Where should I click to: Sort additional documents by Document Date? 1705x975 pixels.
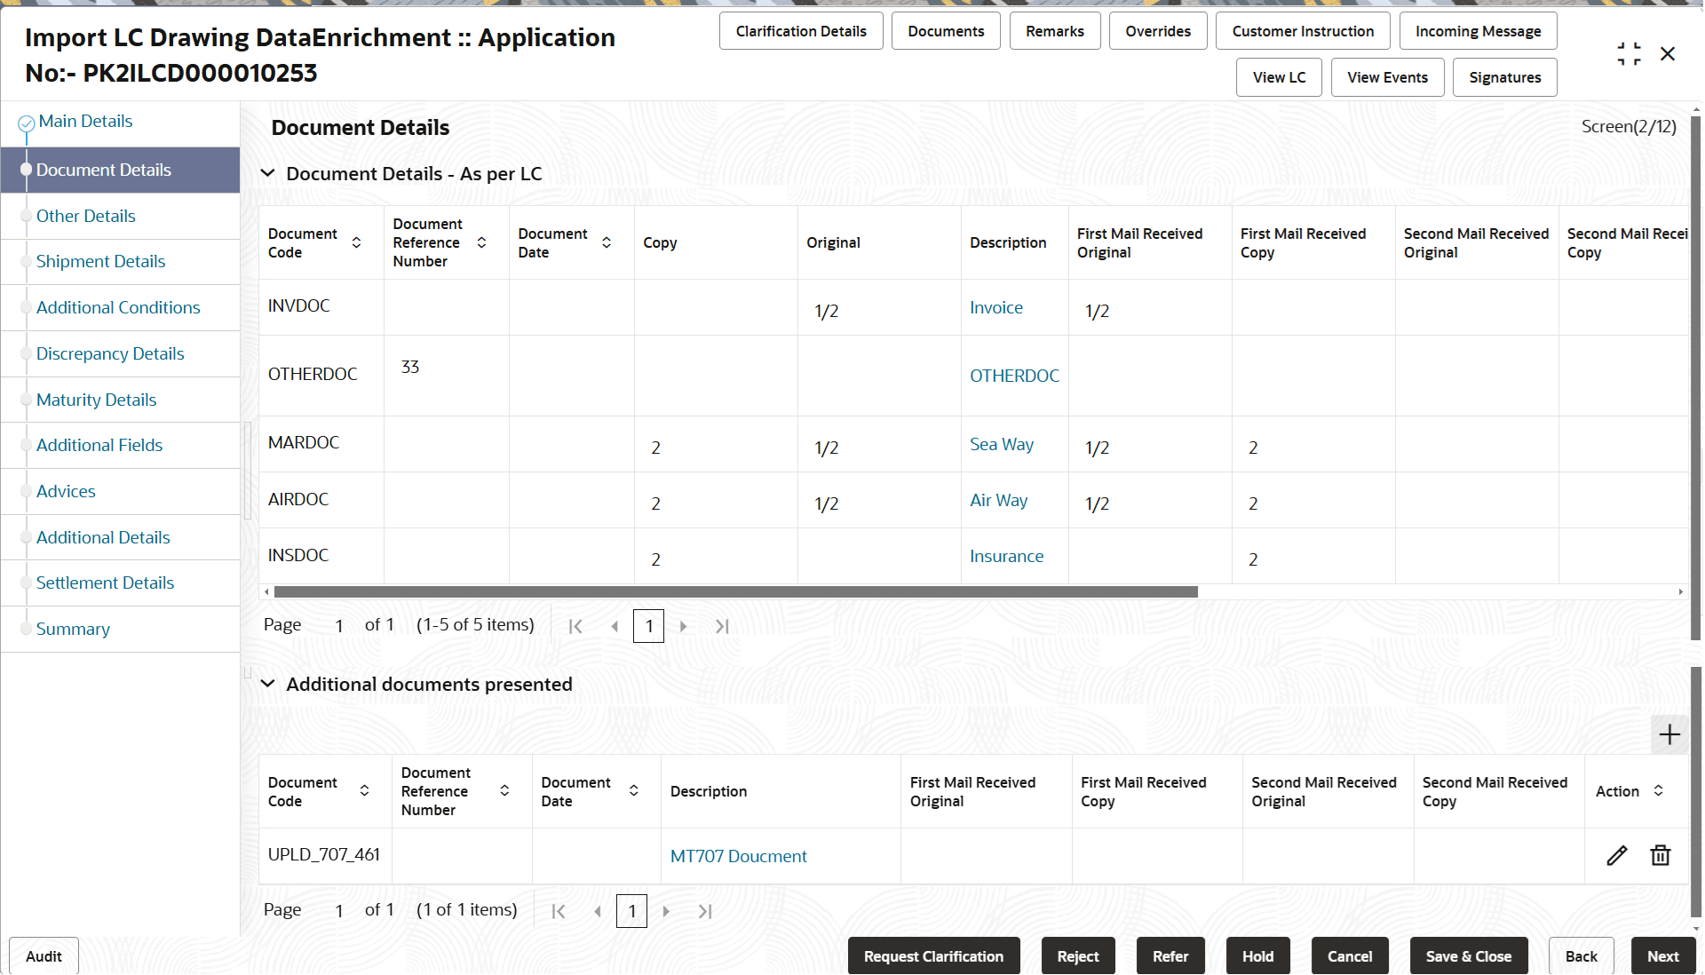point(633,790)
